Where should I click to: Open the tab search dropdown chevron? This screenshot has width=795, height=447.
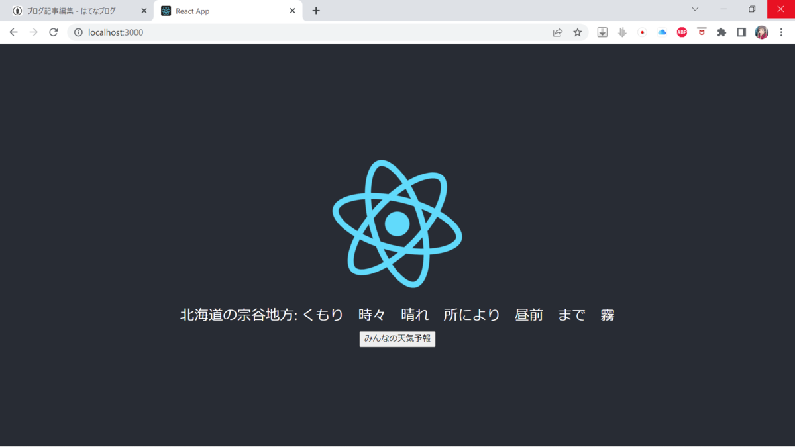coord(695,9)
